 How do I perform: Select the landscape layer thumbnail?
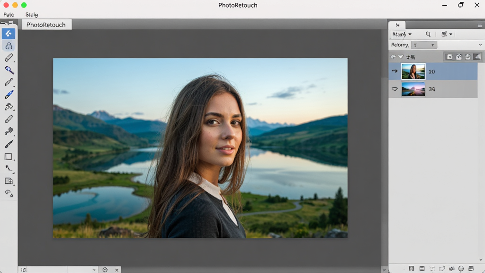413,89
